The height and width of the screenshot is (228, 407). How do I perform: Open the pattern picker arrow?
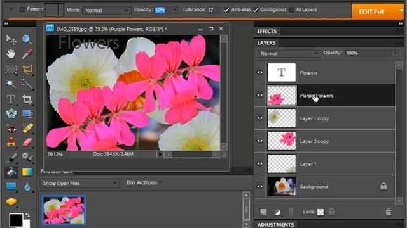click(61, 10)
